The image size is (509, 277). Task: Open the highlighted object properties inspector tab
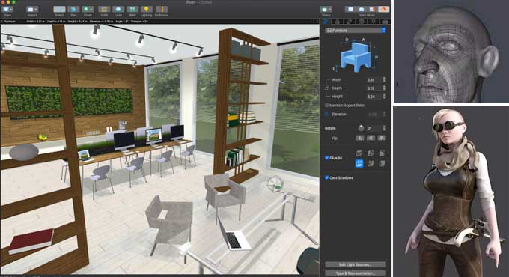pyautogui.click(x=326, y=22)
